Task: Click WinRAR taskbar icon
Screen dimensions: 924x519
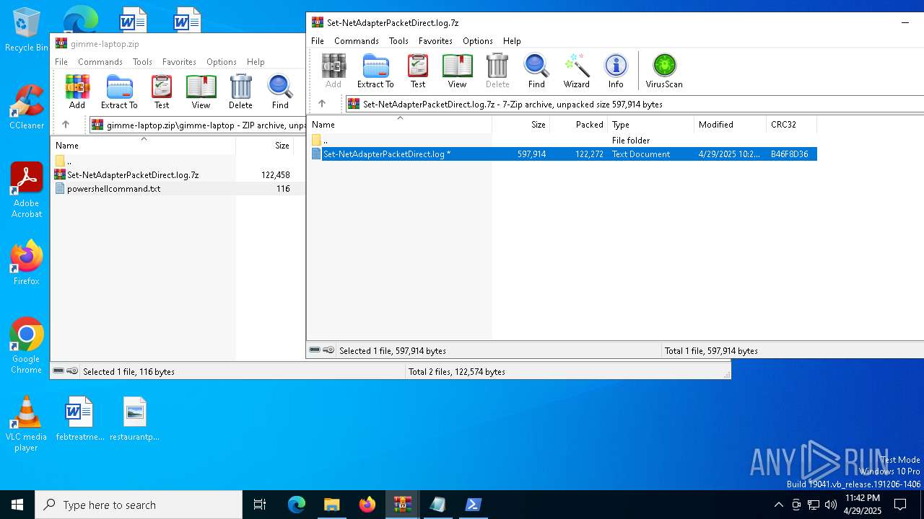Action: tap(402, 505)
